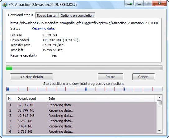Click the IDM globe icon in the title bar
Screen dimensions: 169x138
pyautogui.click(x=5, y=5)
